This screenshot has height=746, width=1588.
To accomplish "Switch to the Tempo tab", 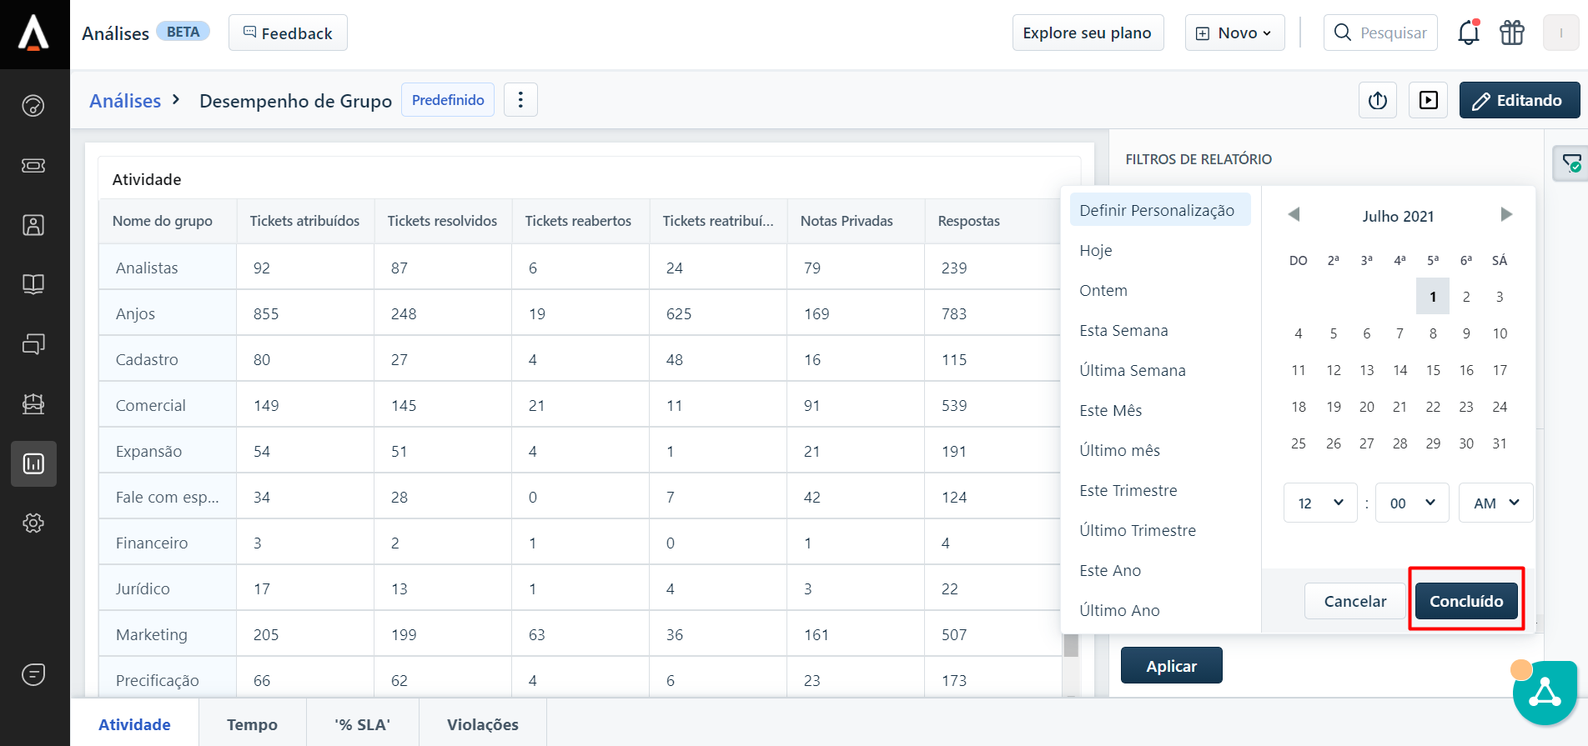I will click(252, 724).
